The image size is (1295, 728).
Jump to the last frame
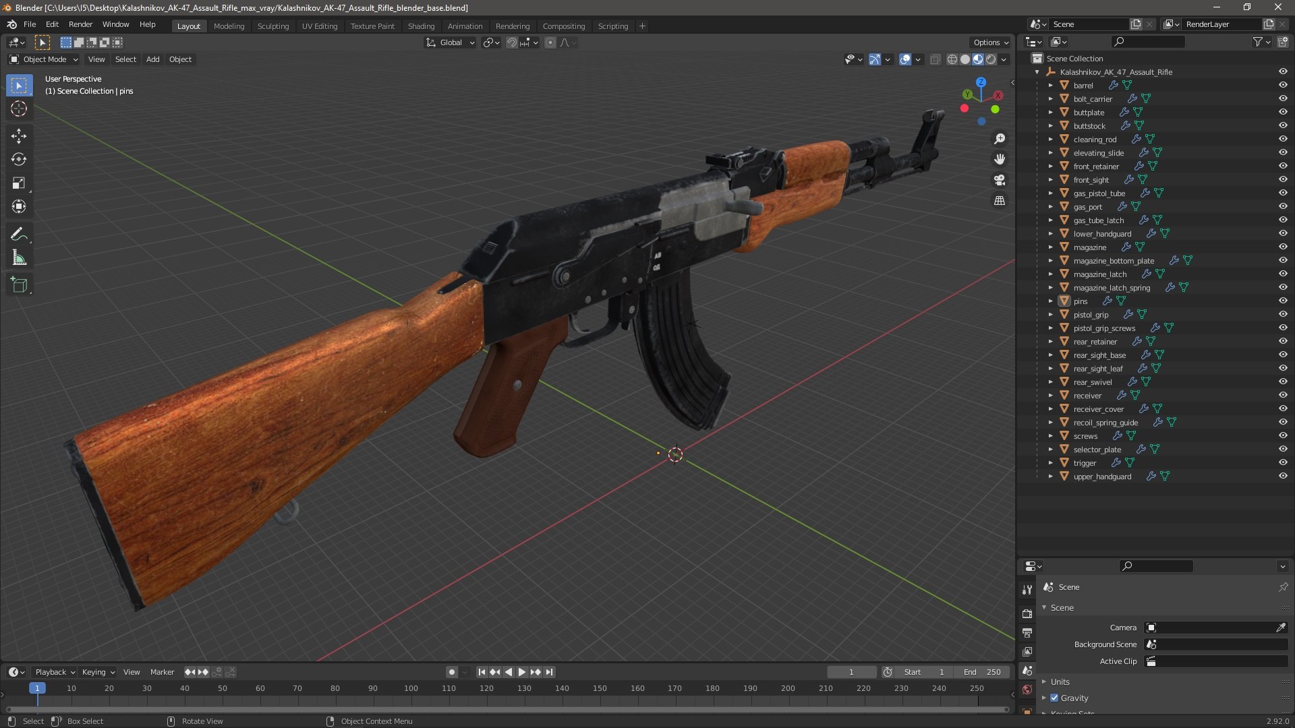coord(550,672)
